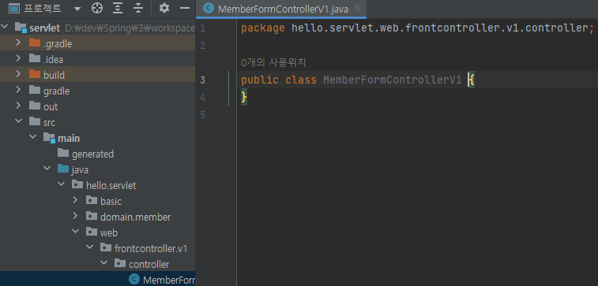The height and width of the screenshot is (286, 598).
Task: Click the locate opened file crosshair icon
Action: tap(97, 8)
